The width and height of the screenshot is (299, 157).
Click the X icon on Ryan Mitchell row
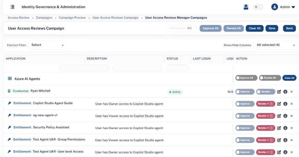[x=291, y=92]
